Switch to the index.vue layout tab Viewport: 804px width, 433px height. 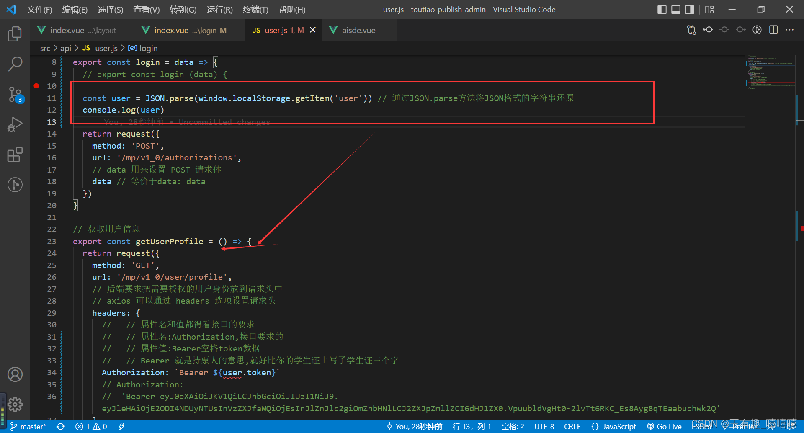coord(82,30)
